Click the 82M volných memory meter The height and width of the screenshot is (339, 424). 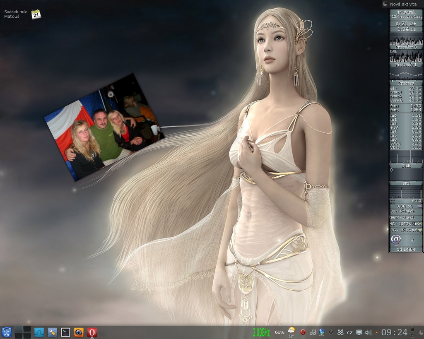406,211
